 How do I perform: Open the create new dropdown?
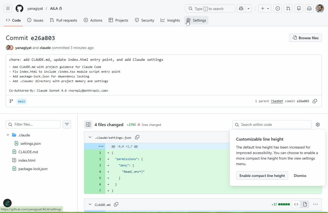coord(265,8)
